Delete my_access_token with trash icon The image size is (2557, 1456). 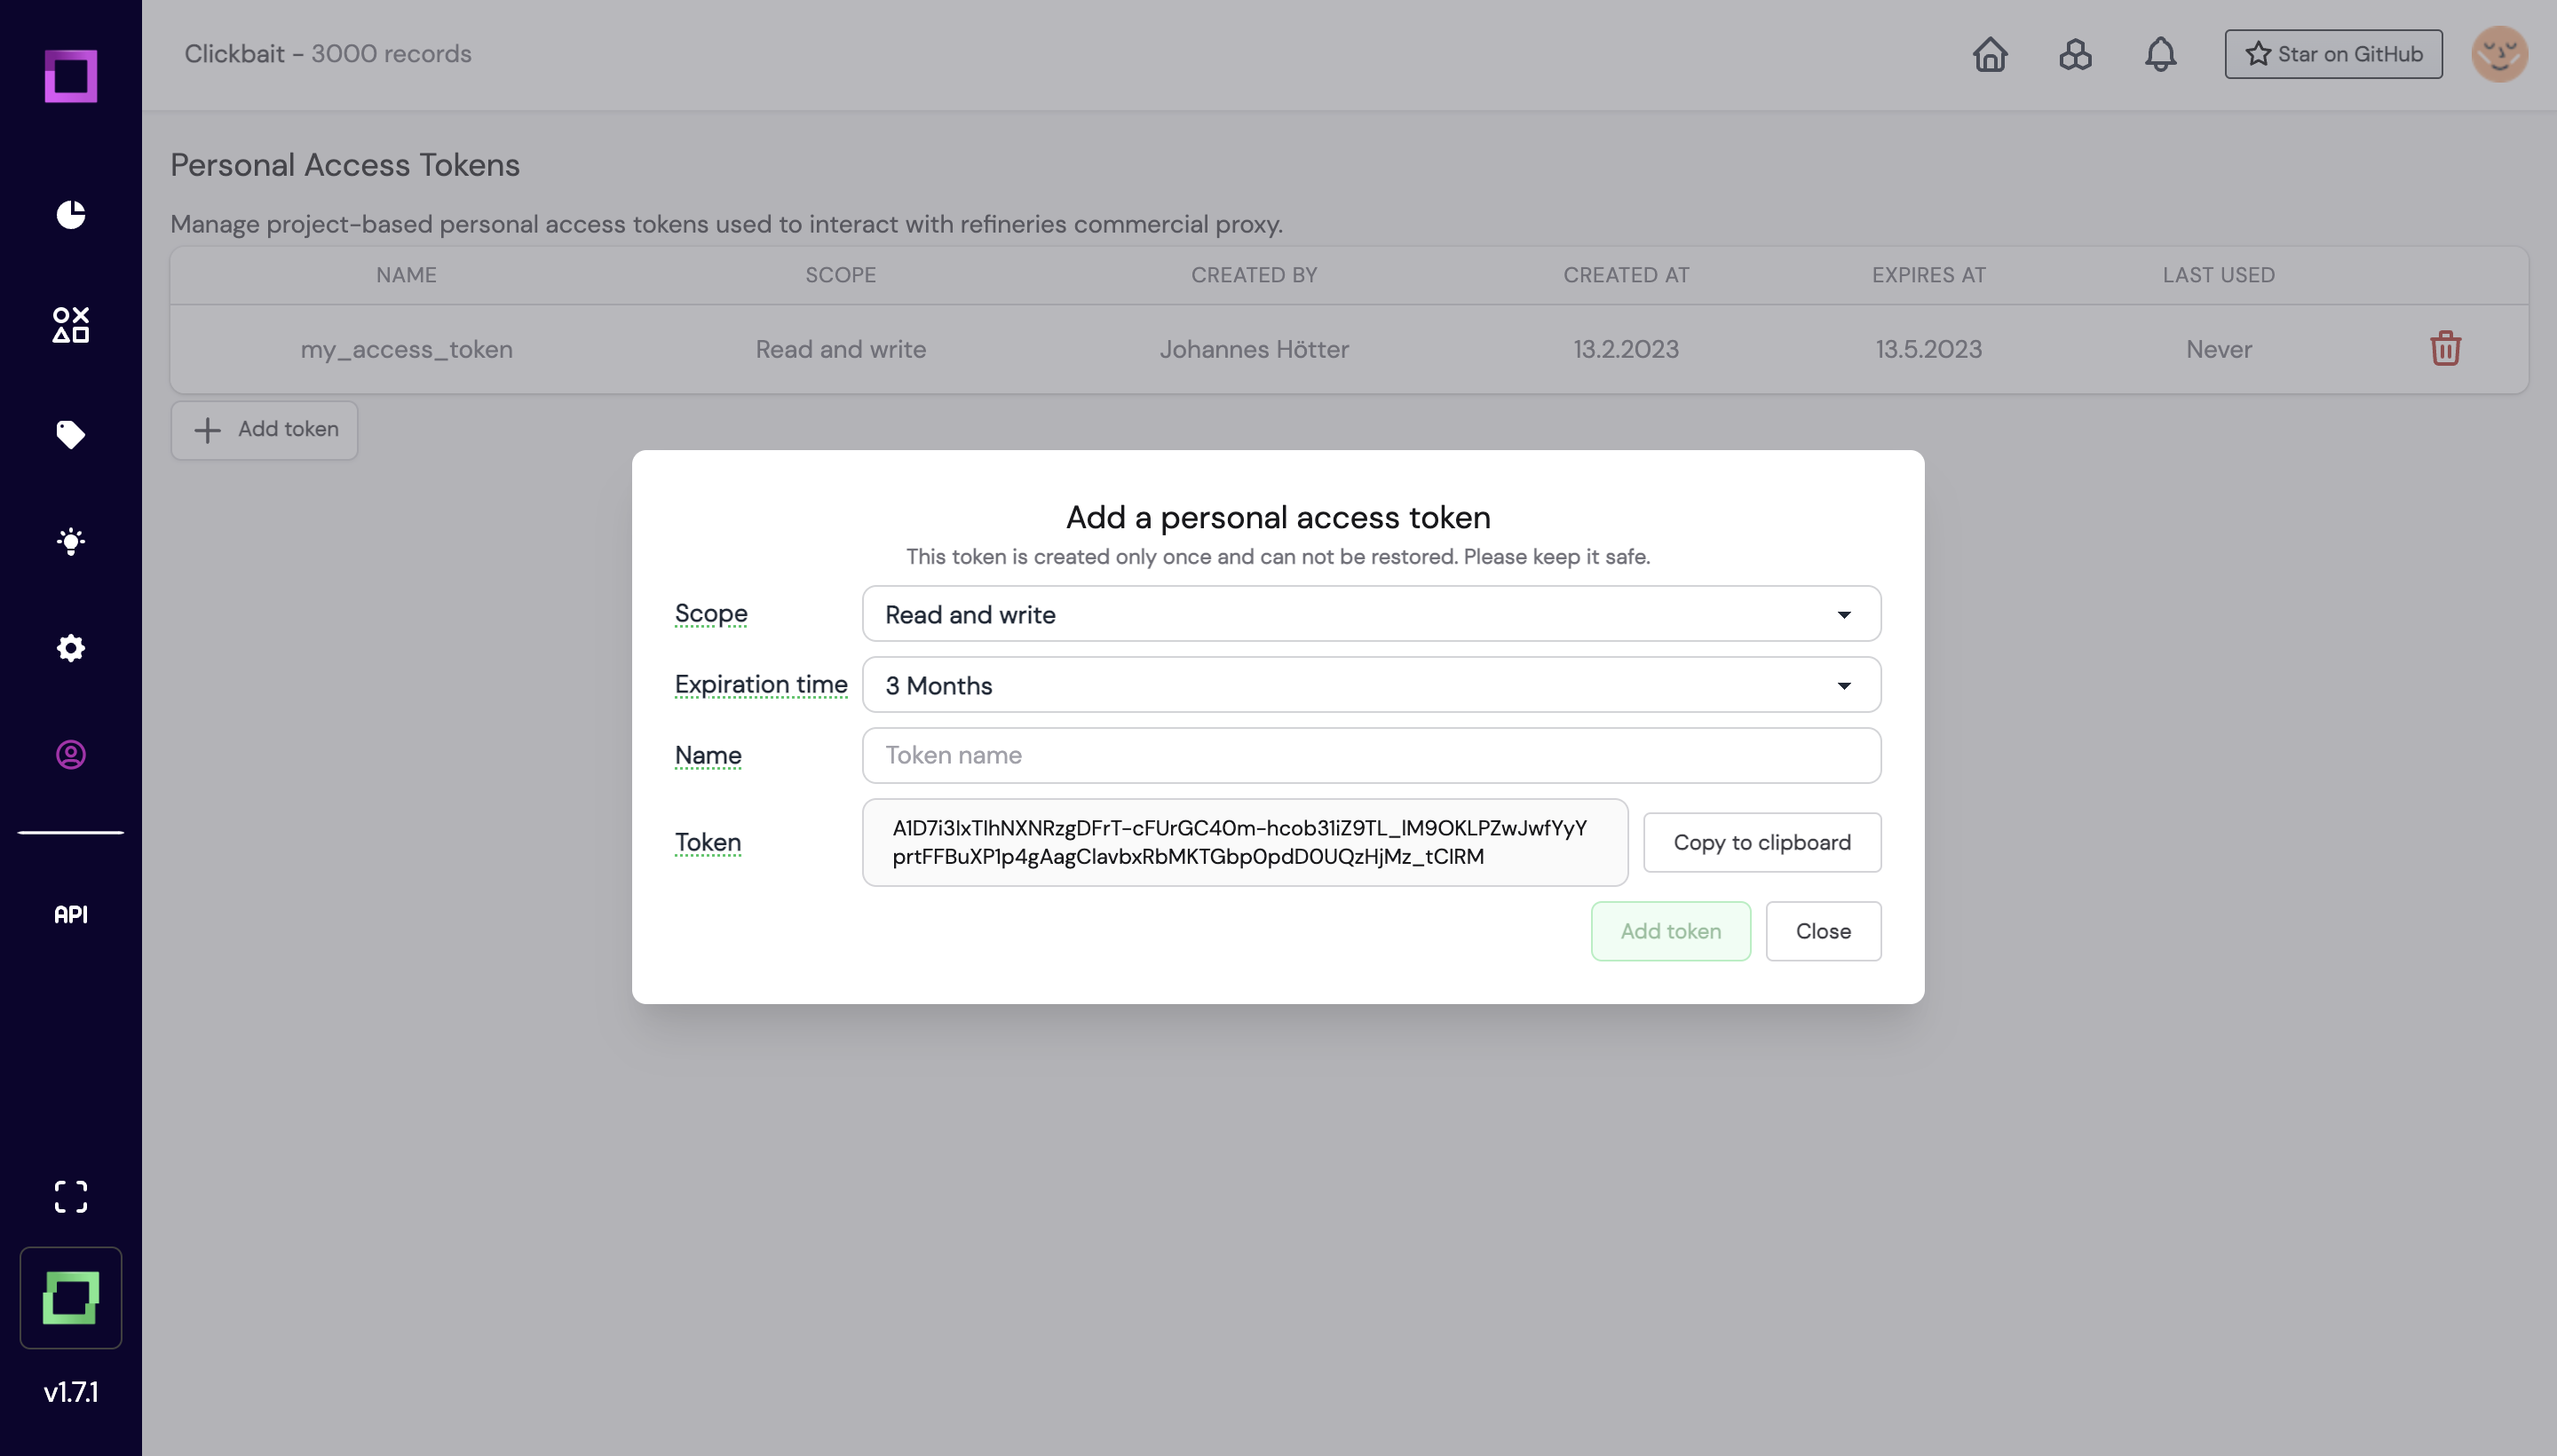(x=2445, y=349)
